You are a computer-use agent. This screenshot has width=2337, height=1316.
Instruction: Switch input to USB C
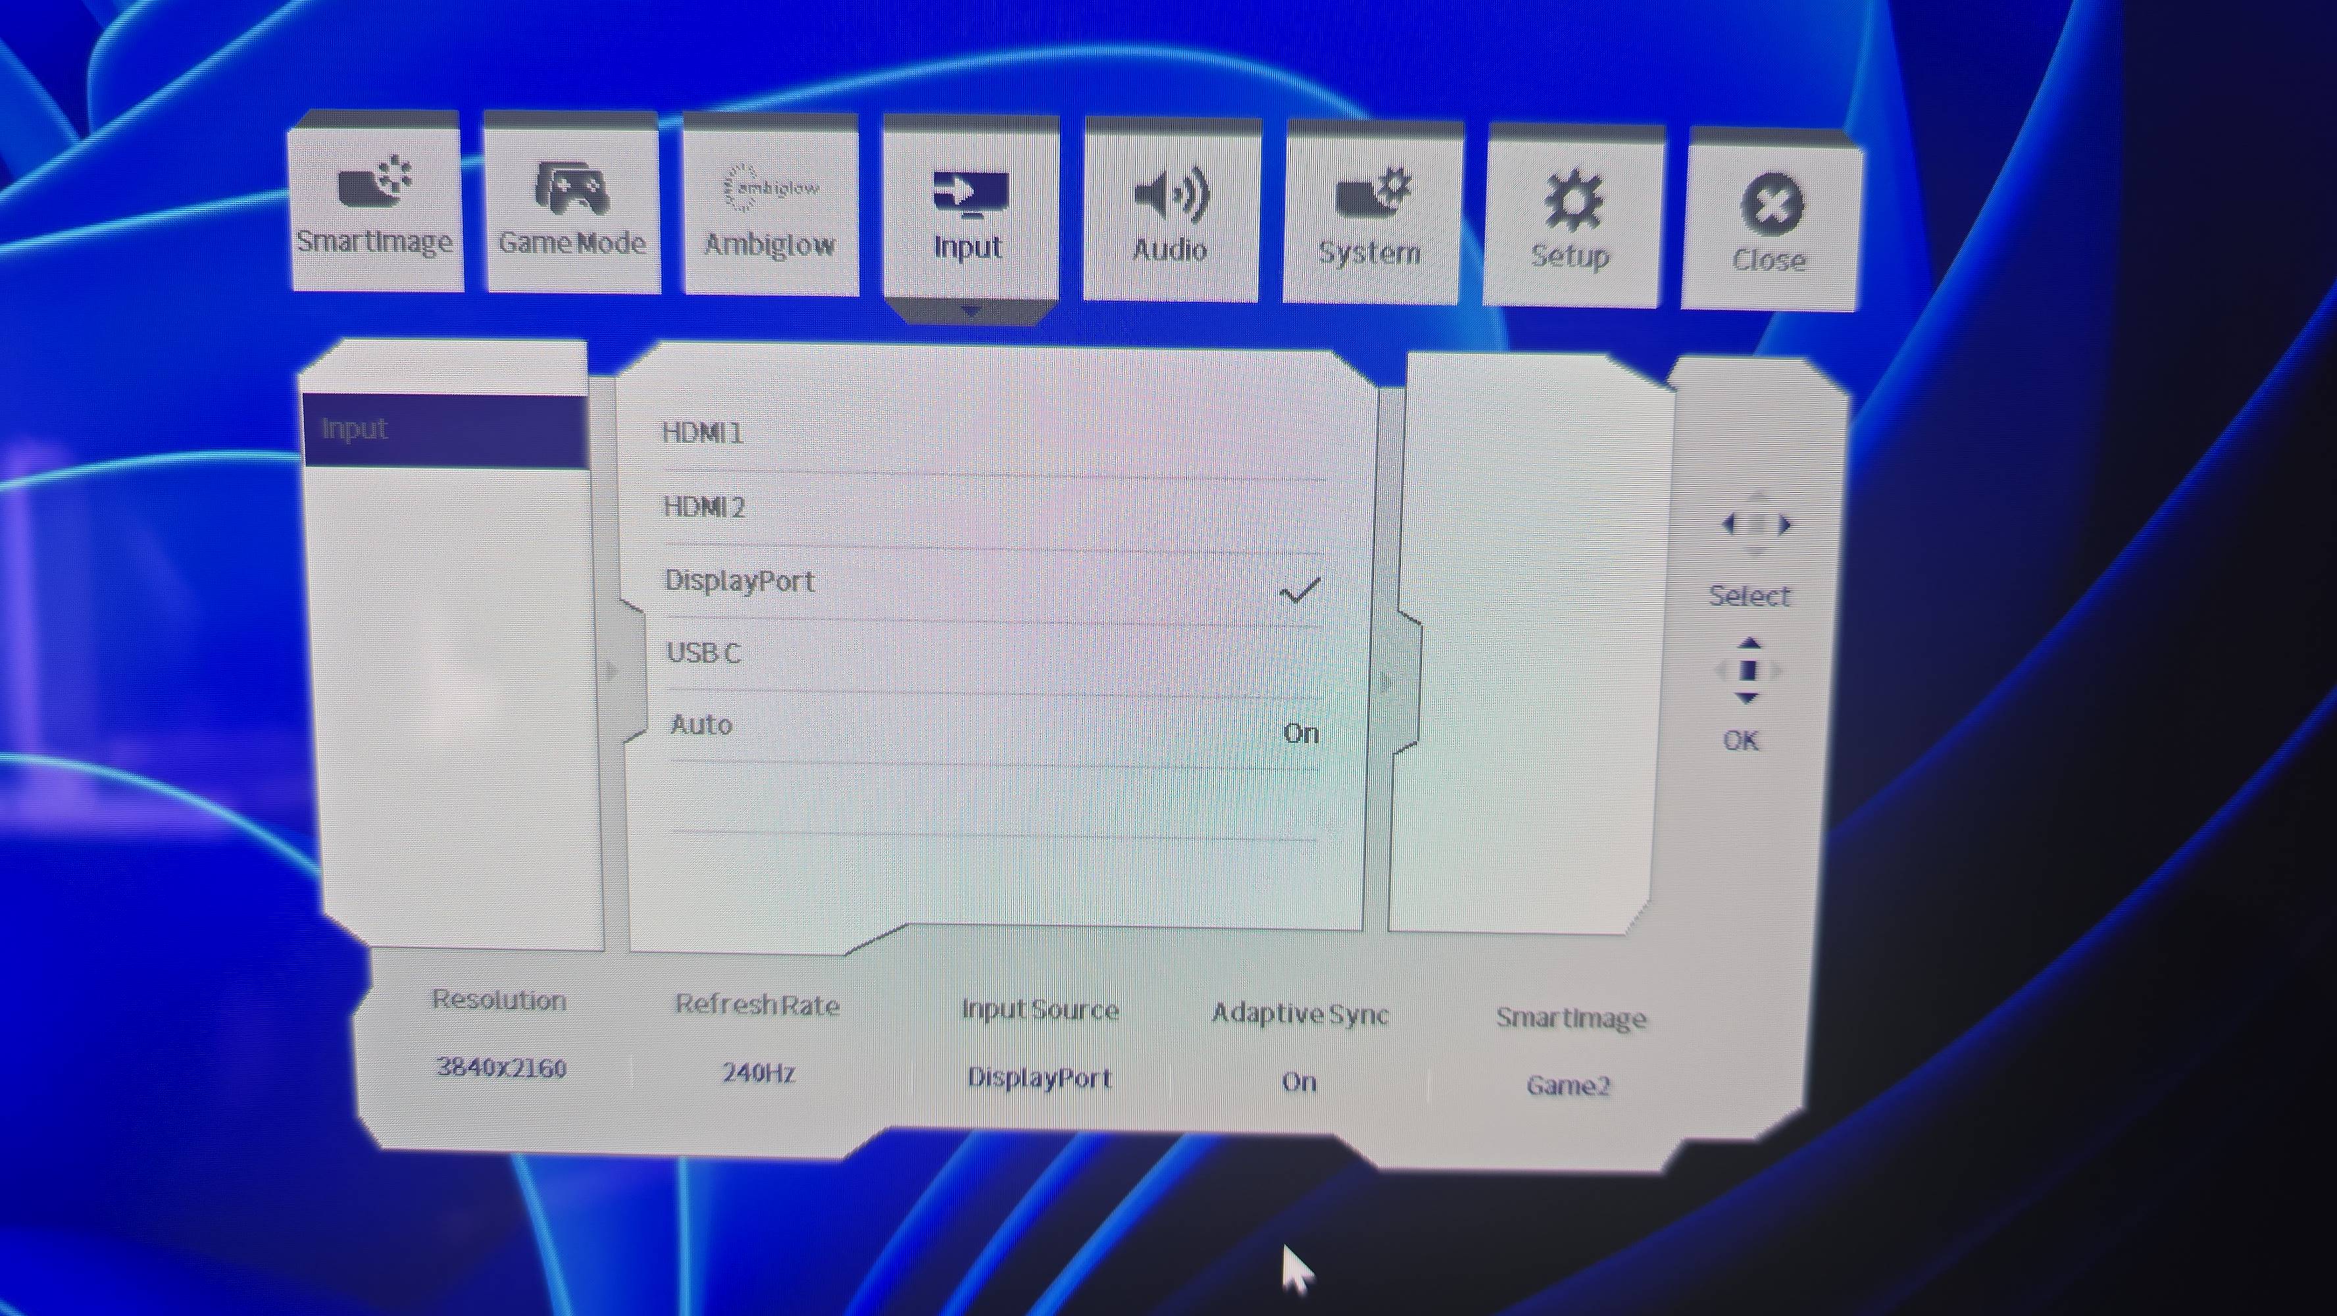(704, 653)
